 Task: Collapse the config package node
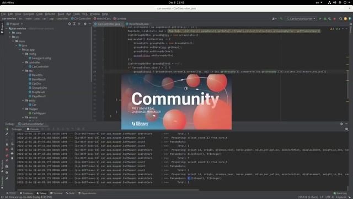pos(23,54)
